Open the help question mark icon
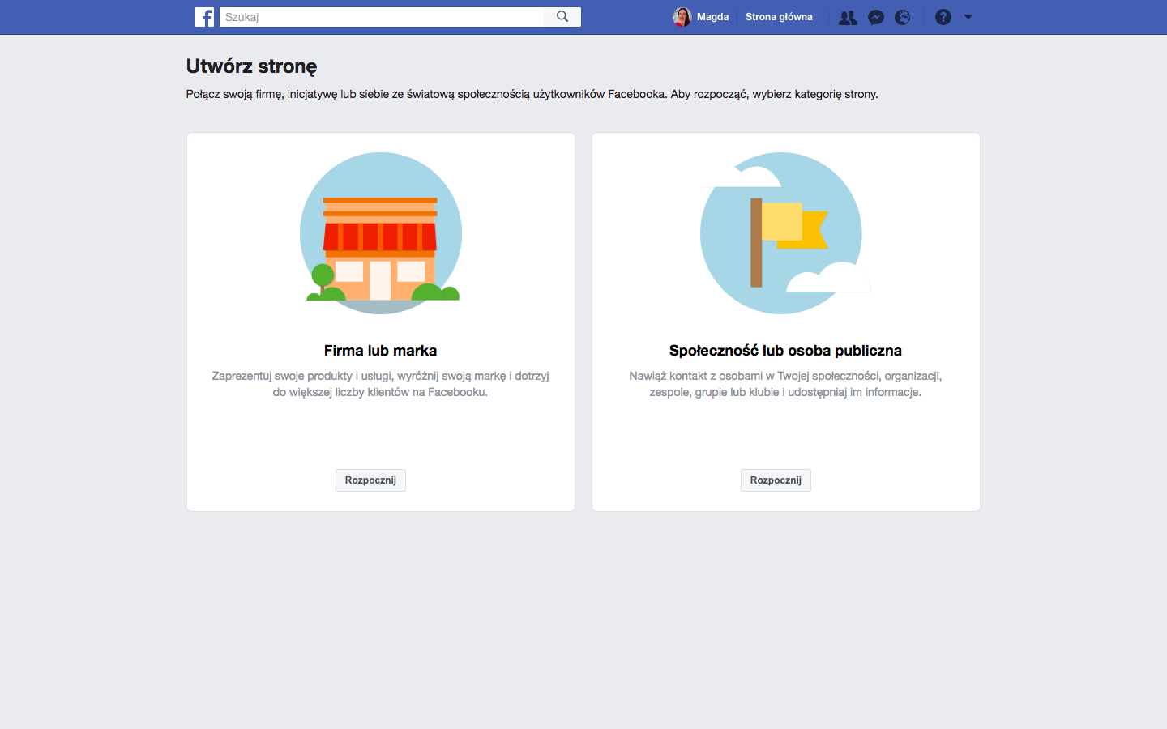1167x729 pixels. [x=943, y=17]
